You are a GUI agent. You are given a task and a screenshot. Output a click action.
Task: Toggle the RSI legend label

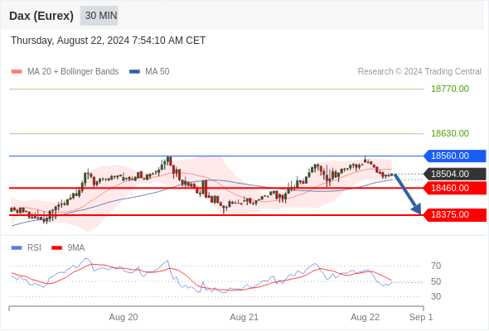coord(34,248)
